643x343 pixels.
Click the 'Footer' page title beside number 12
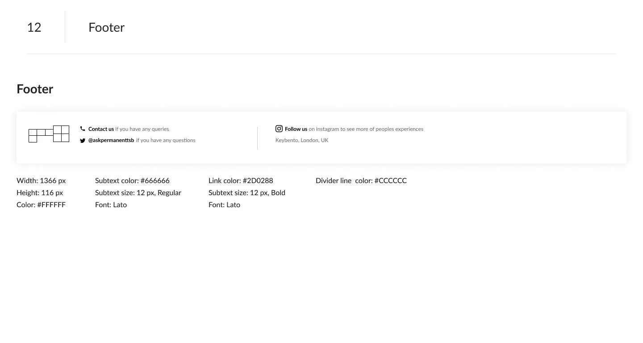[106, 27]
